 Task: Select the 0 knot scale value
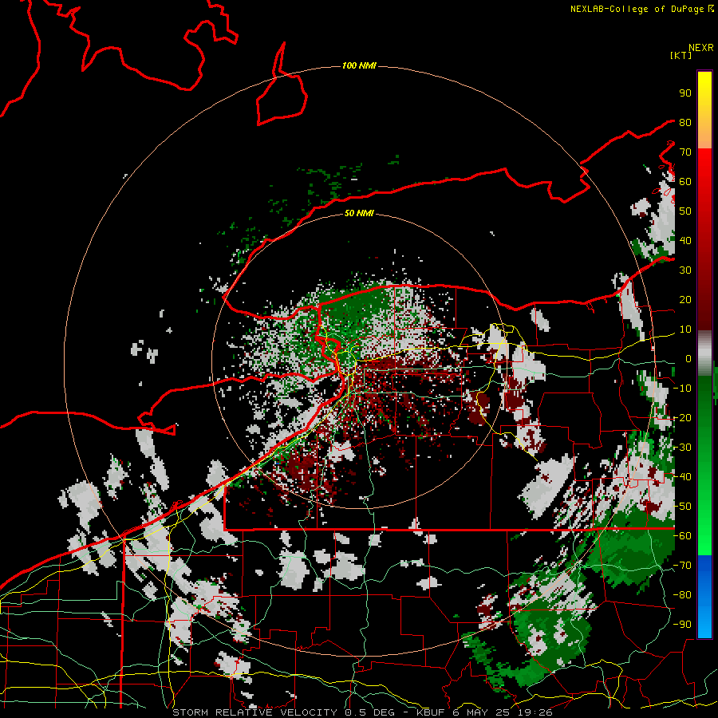688,358
